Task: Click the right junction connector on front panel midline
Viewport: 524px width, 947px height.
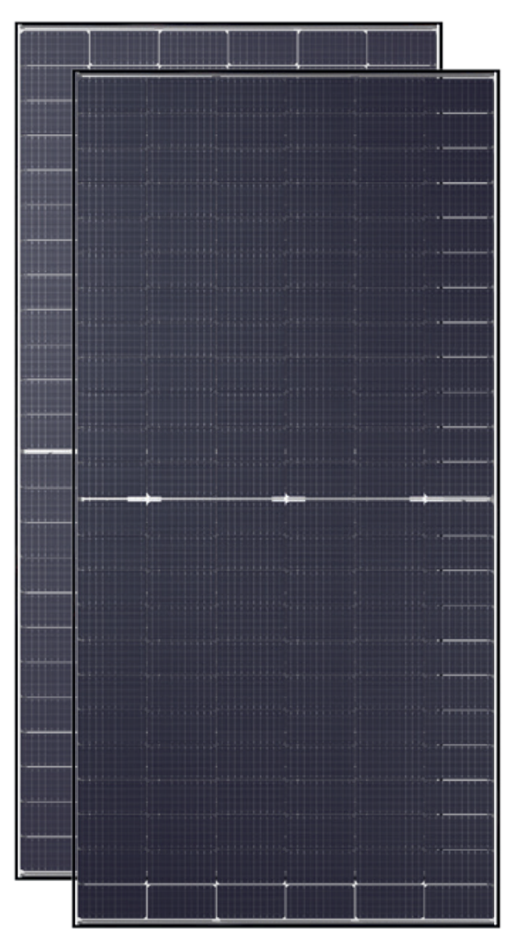Action: click(x=427, y=499)
